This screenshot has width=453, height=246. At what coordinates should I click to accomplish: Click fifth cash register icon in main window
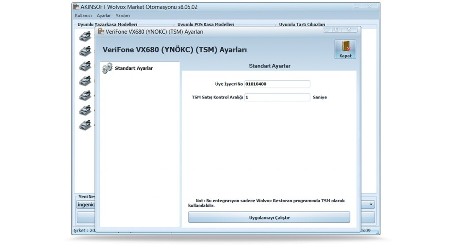(x=85, y=95)
